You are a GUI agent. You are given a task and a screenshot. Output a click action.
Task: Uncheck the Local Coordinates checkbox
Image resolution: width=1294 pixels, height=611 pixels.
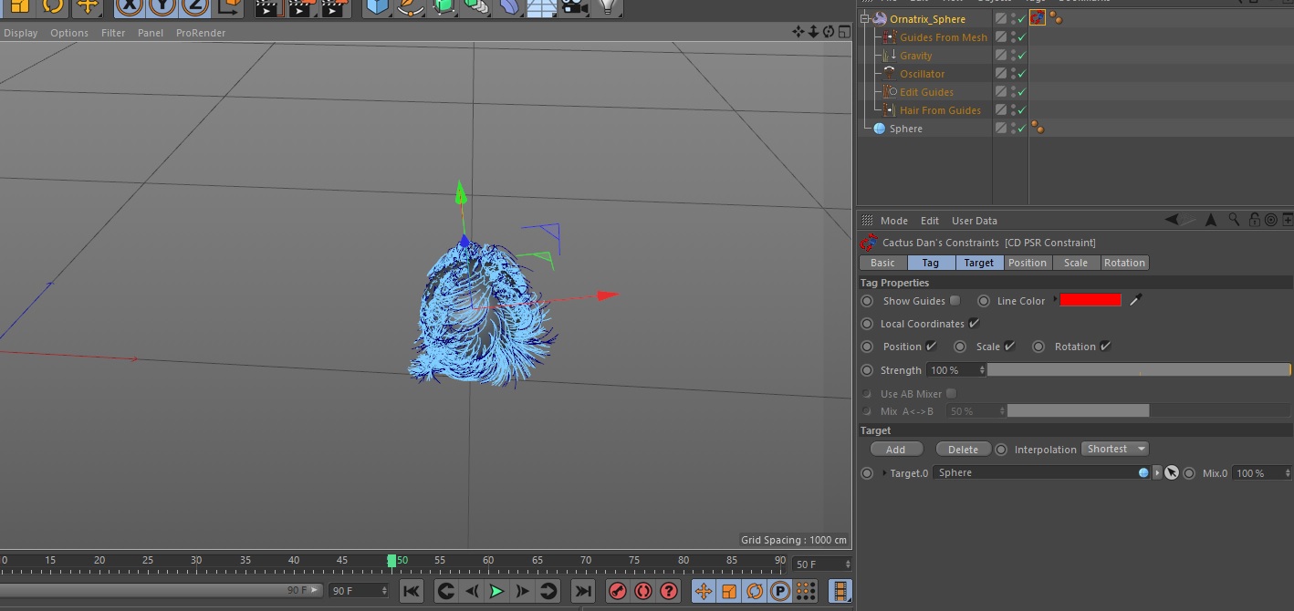974,324
